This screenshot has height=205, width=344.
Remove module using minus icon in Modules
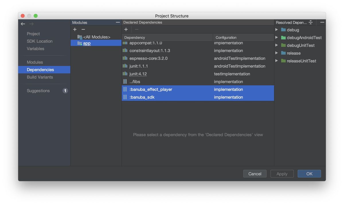[x=83, y=29]
